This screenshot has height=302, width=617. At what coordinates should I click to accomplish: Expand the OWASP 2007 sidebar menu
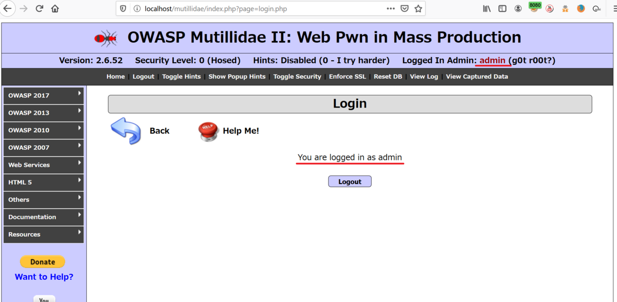click(x=44, y=148)
